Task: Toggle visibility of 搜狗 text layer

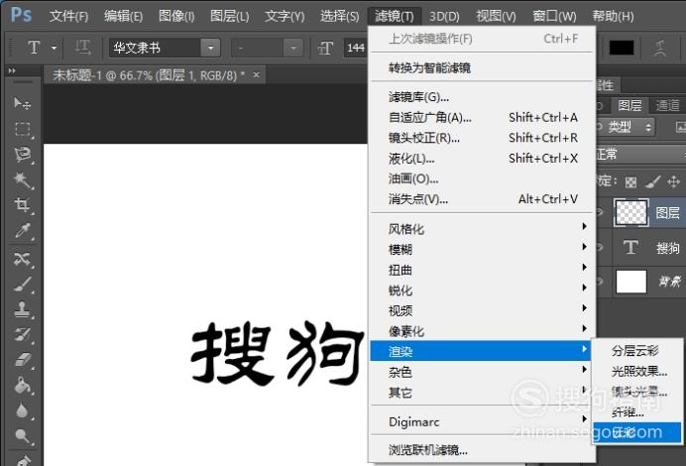Action: [600, 248]
